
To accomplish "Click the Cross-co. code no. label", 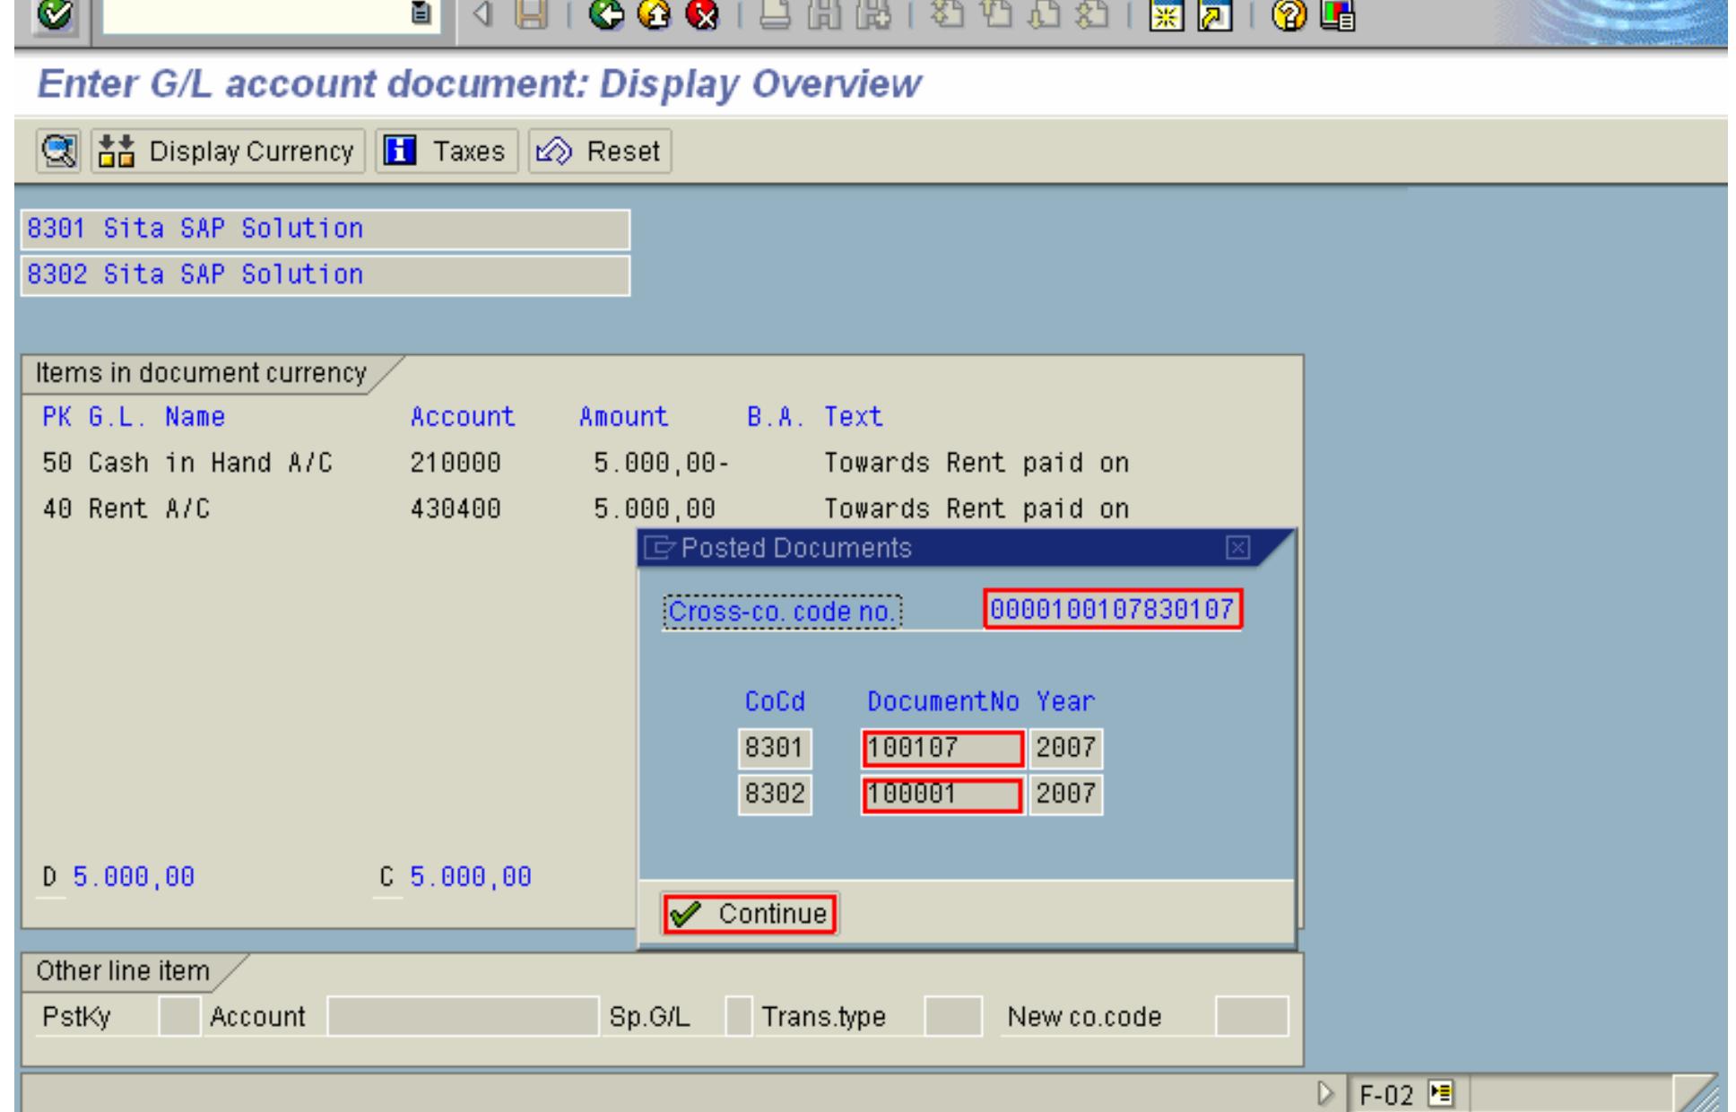I will pyautogui.click(x=782, y=612).
